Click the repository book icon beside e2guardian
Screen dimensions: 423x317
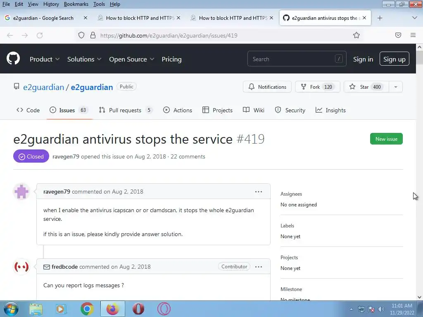click(x=17, y=86)
